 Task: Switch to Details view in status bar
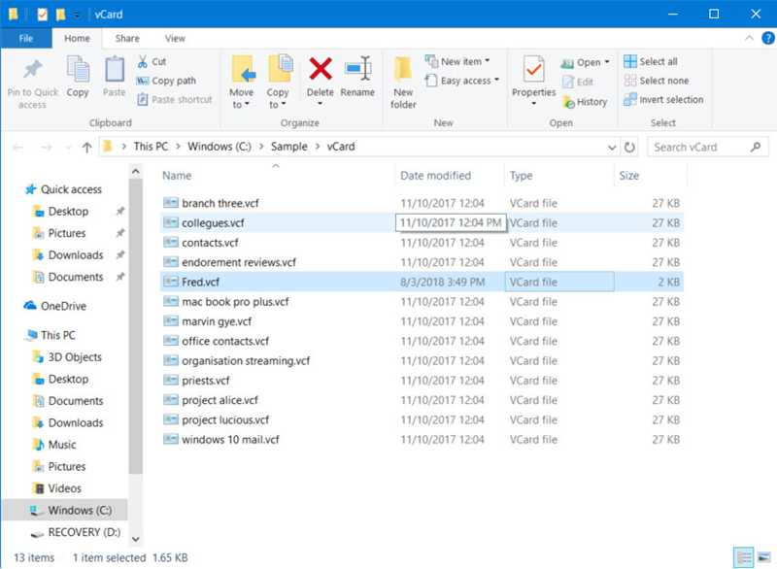[x=743, y=557]
